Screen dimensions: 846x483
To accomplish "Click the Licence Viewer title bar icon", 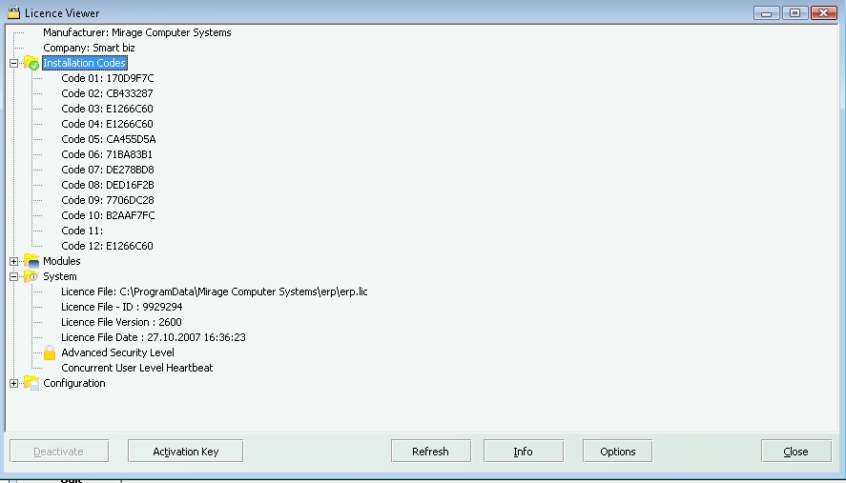I will point(13,12).
